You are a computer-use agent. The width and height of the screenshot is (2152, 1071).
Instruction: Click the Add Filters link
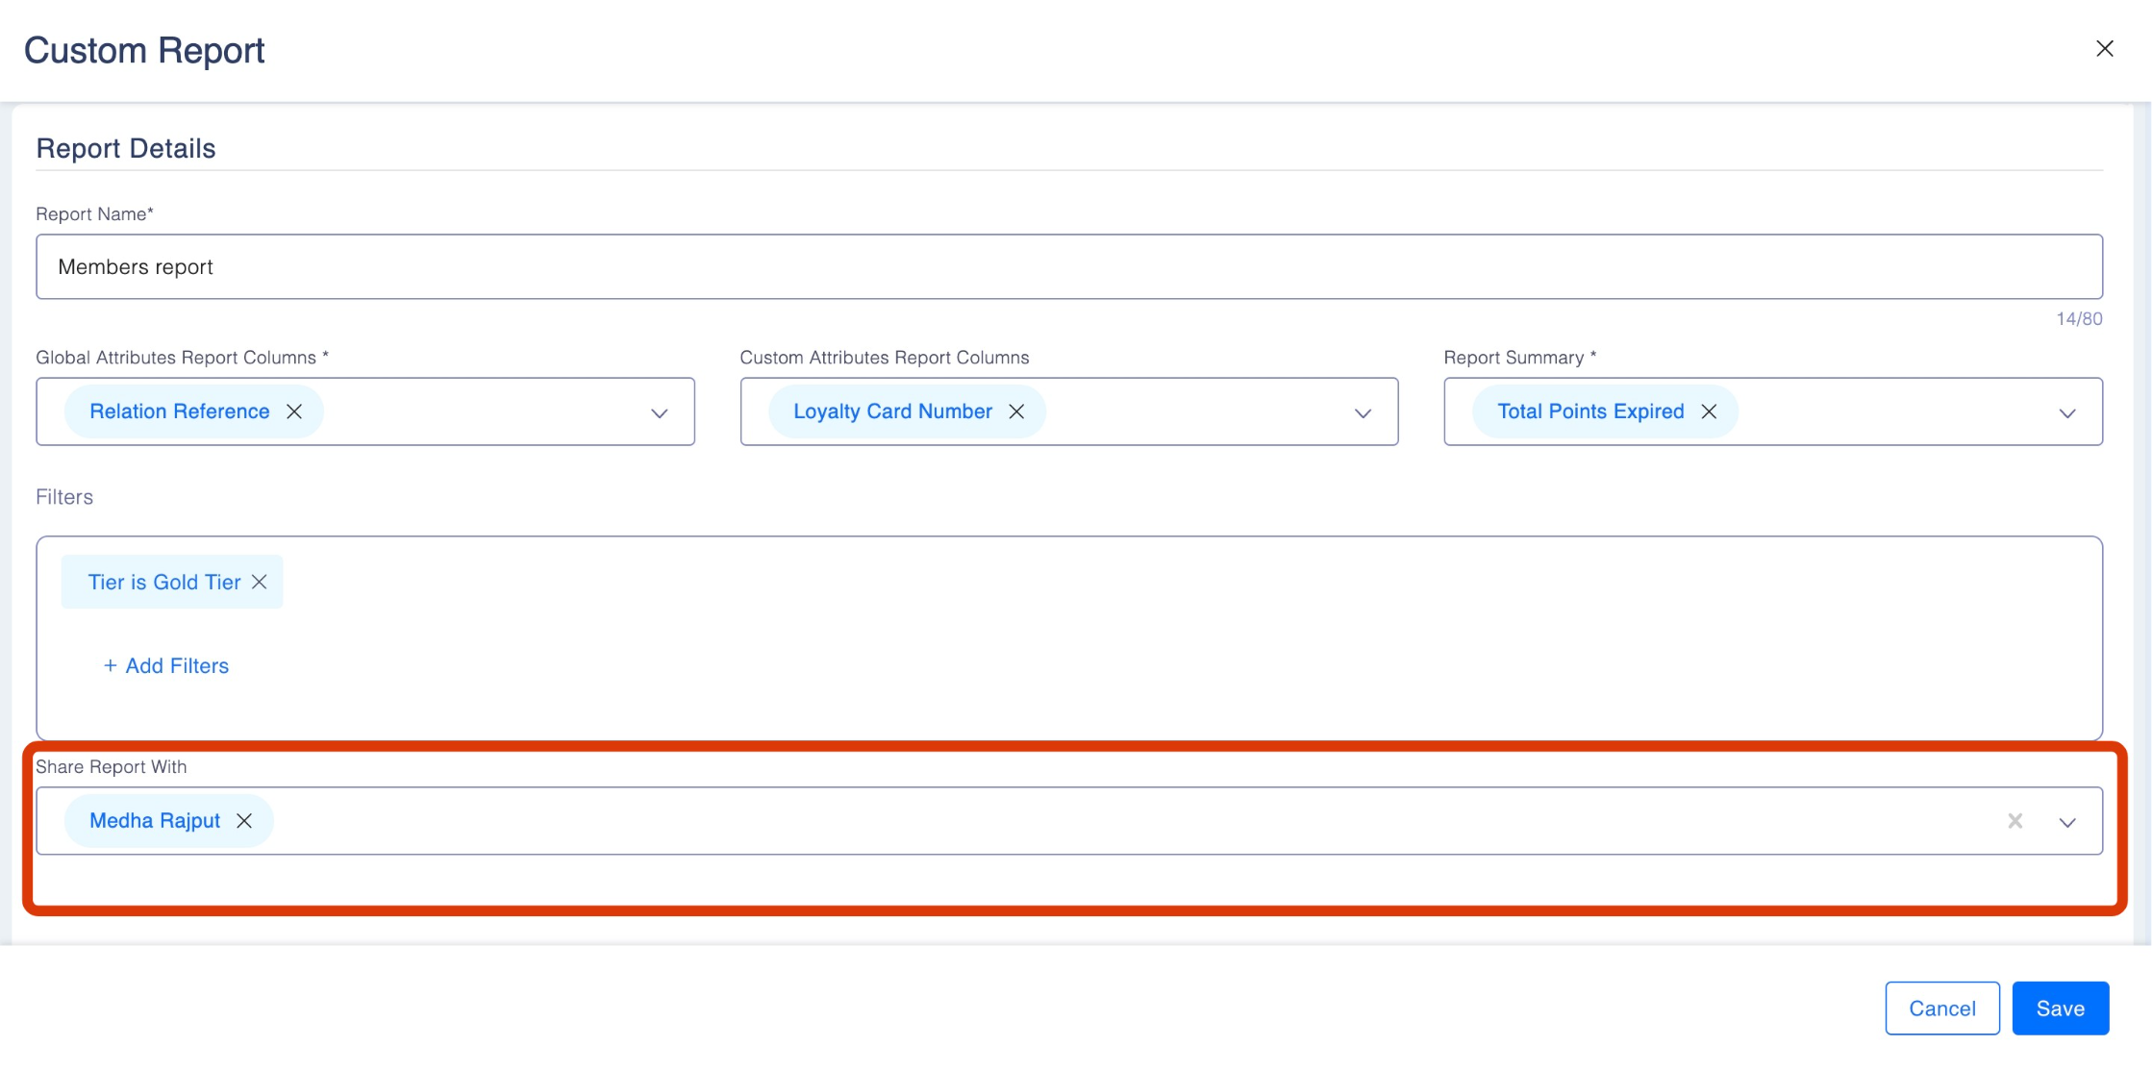pyautogui.click(x=177, y=665)
